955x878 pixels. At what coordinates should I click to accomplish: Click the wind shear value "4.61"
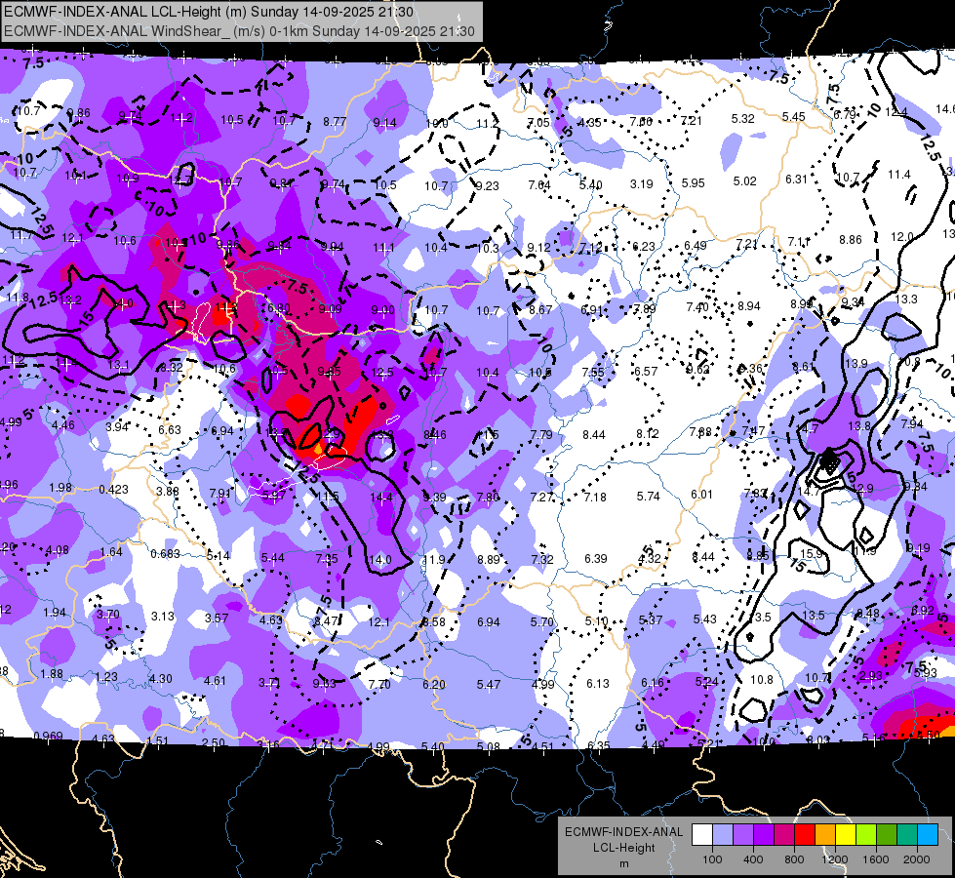(215, 681)
